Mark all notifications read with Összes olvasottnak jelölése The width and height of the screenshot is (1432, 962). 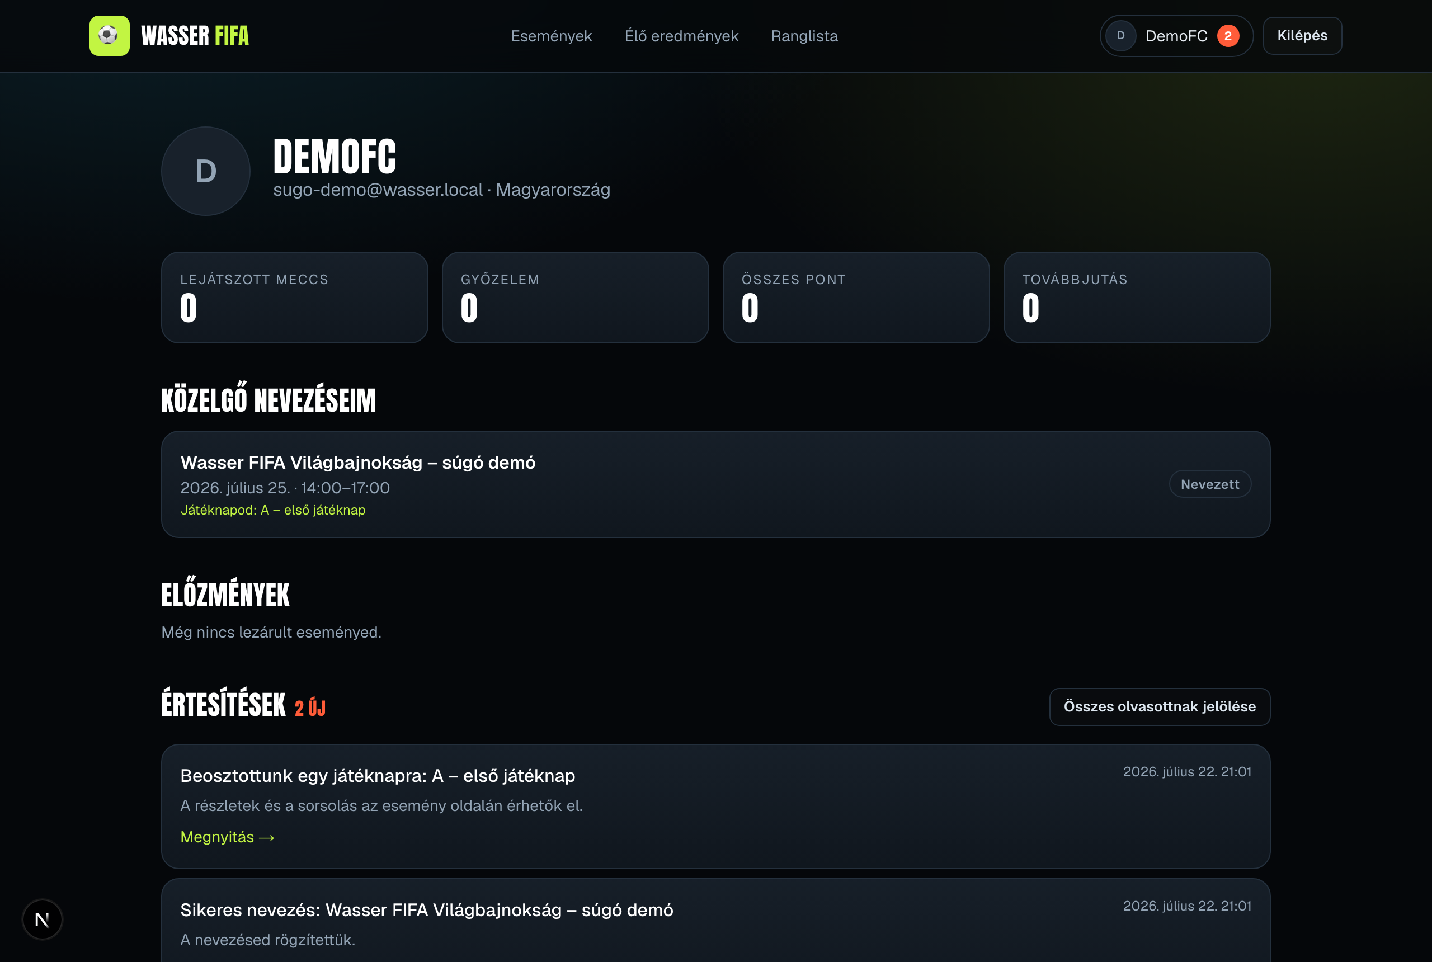pos(1160,707)
